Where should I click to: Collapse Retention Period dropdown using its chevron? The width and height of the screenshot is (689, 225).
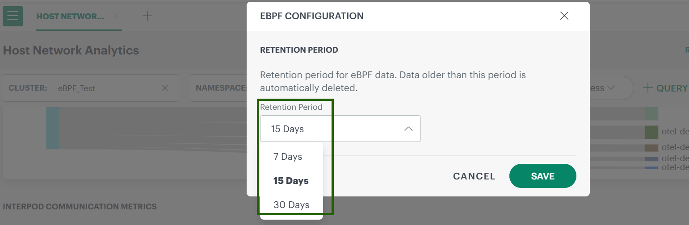pyautogui.click(x=408, y=129)
